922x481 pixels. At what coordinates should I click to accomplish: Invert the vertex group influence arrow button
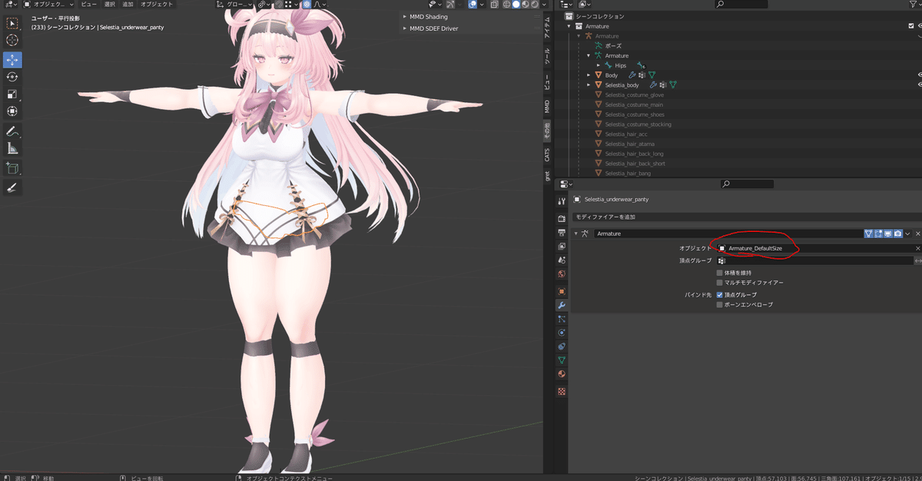point(917,261)
